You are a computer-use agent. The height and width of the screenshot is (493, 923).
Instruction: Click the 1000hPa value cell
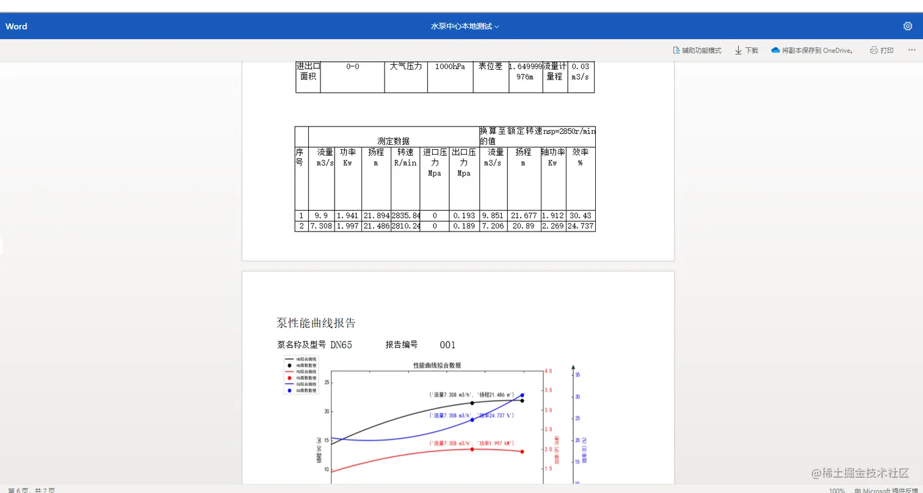[x=450, y=77]
